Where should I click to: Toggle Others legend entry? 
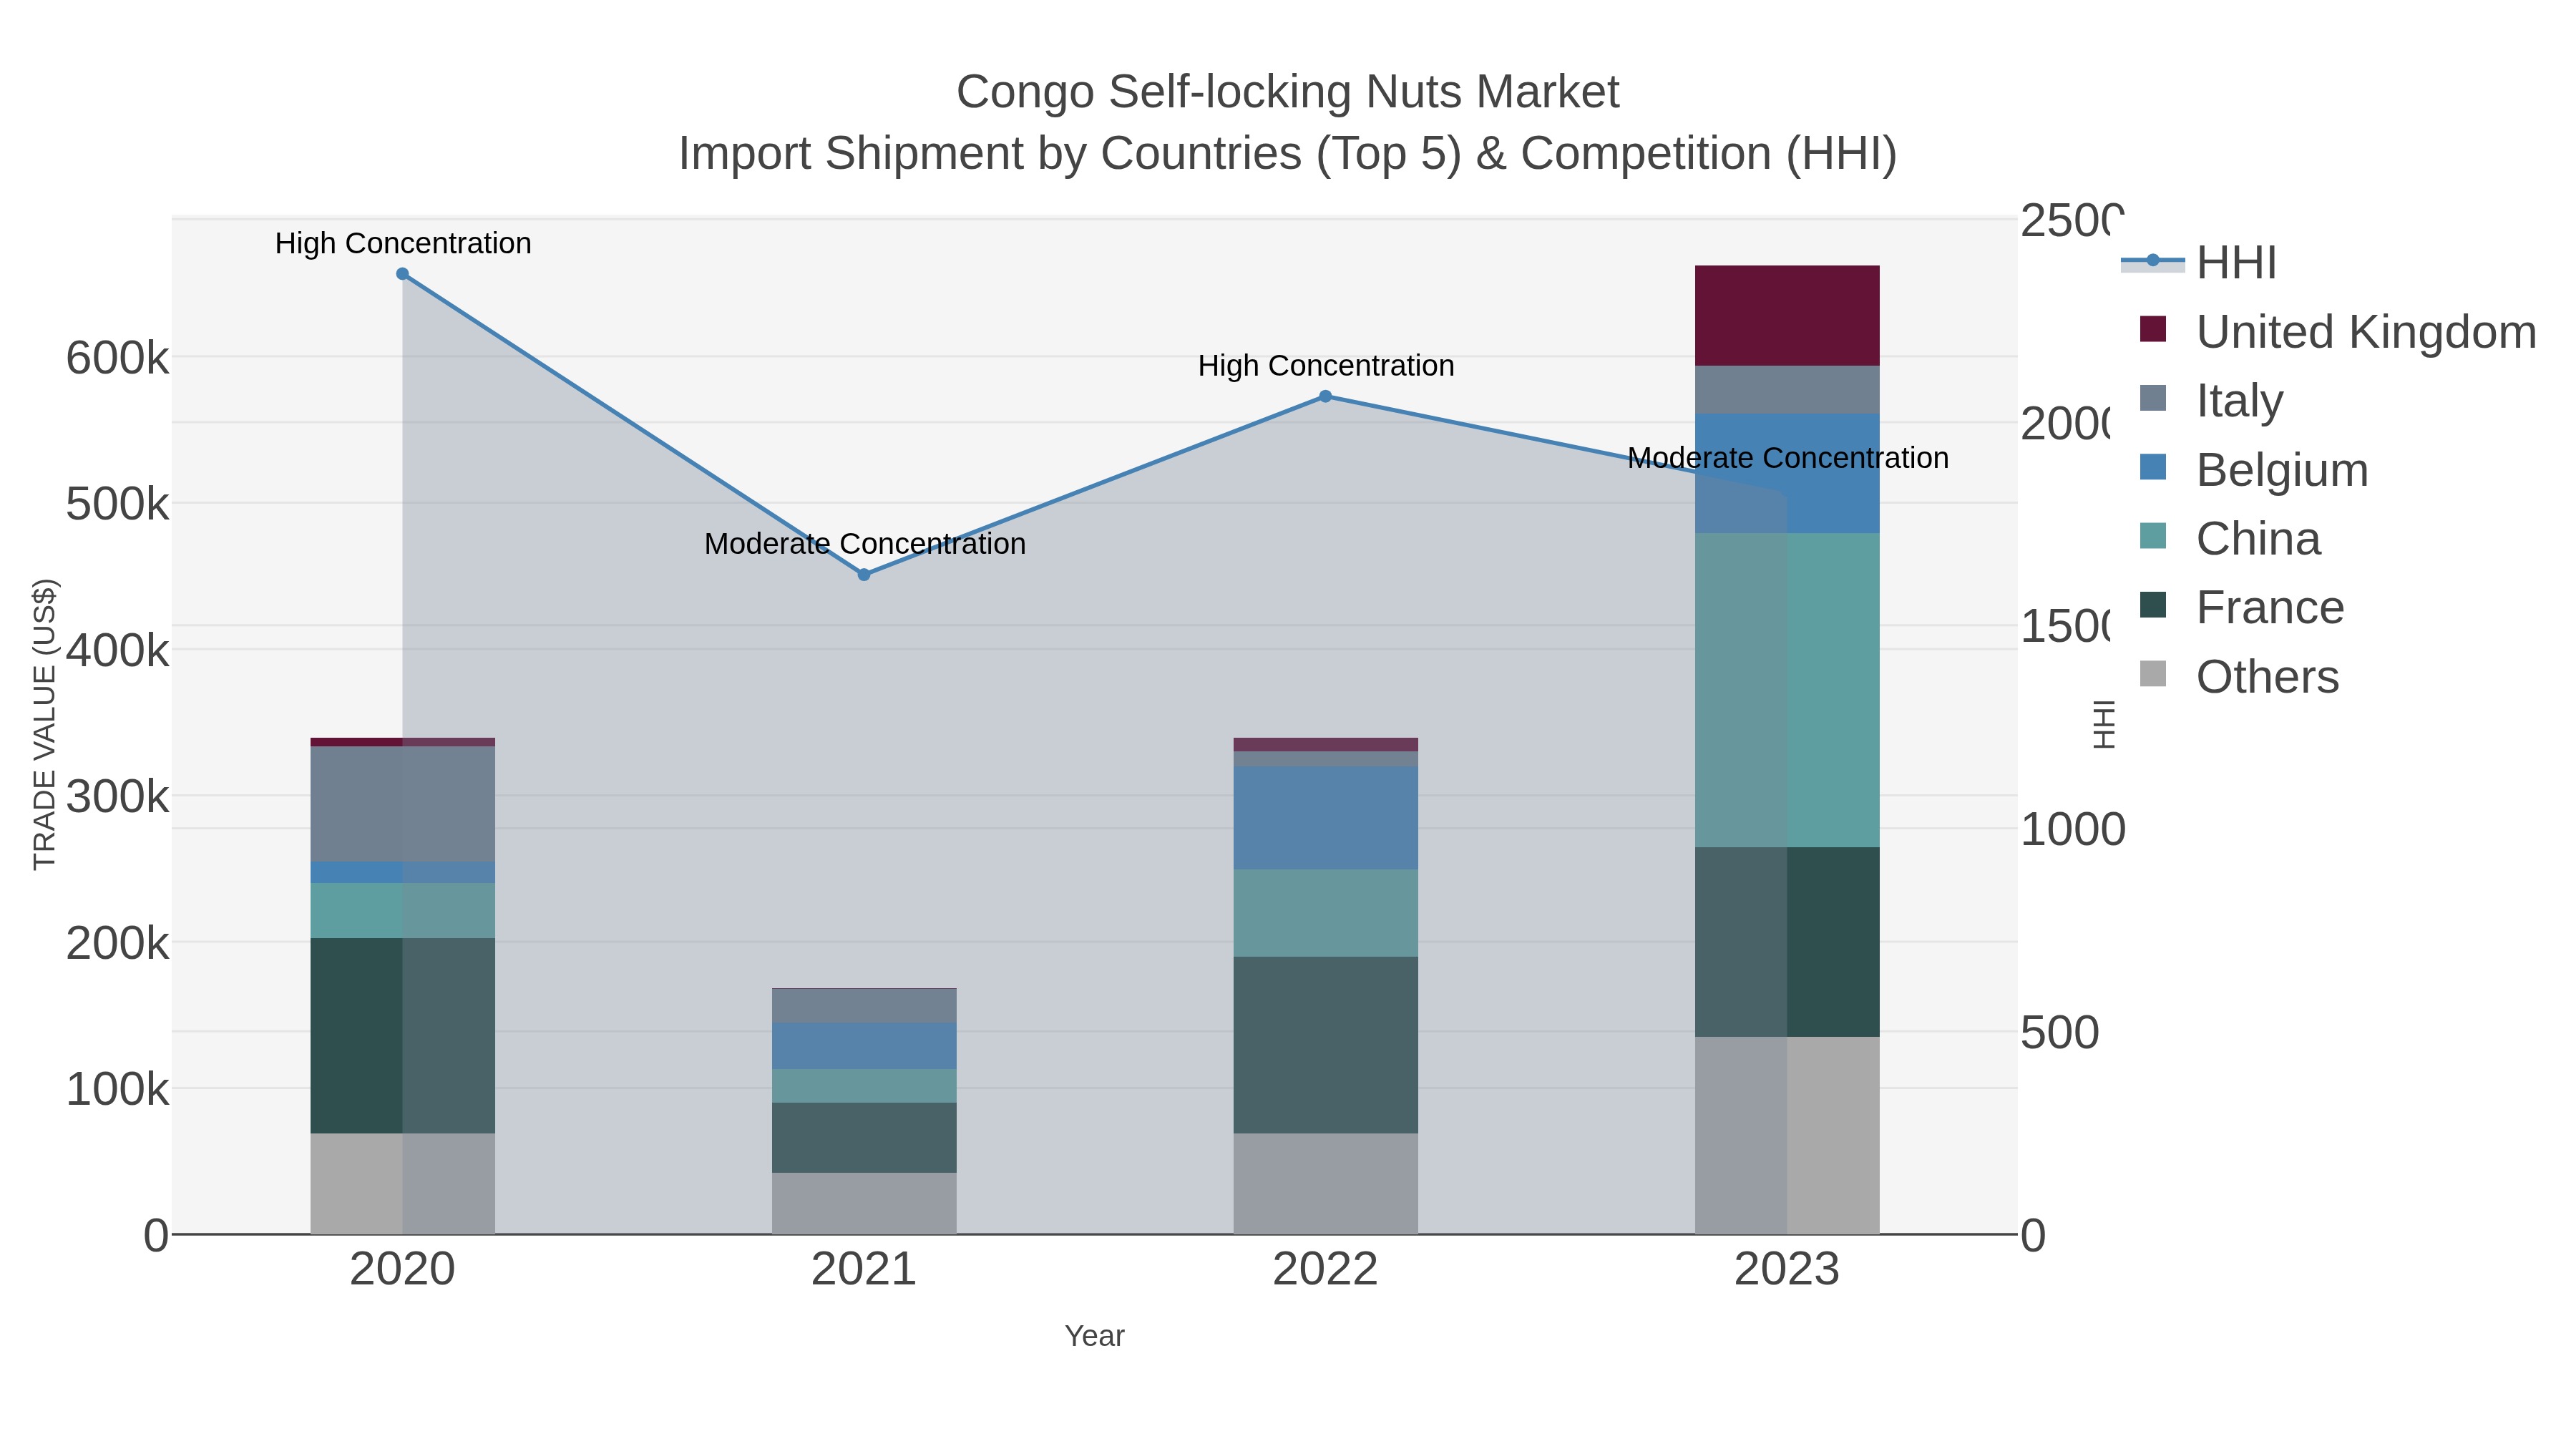coord(2239,676)
